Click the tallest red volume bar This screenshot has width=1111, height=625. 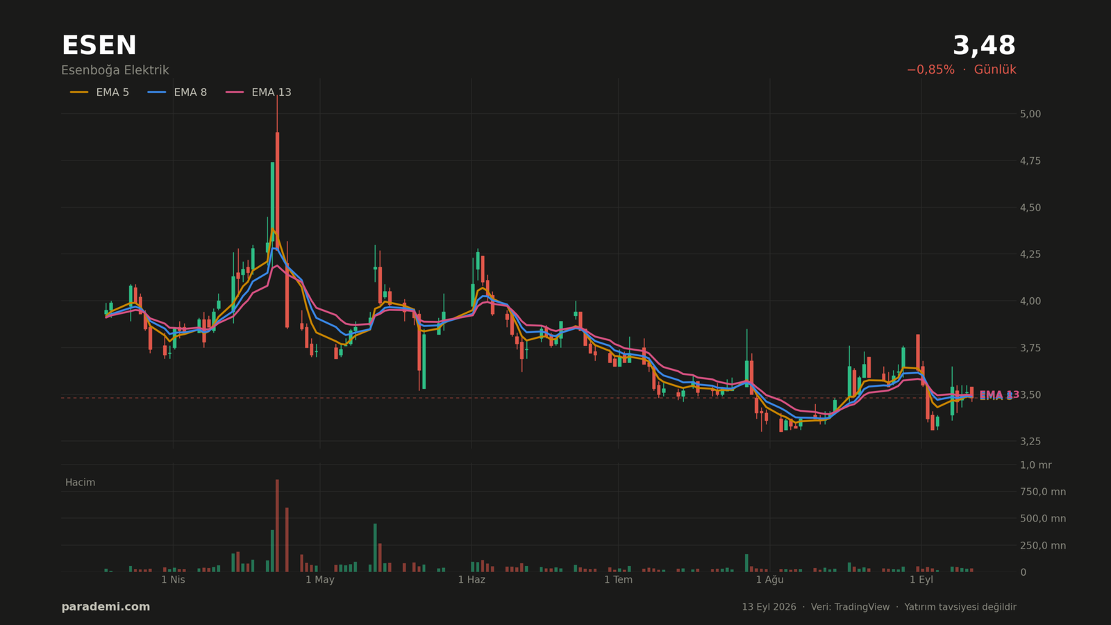[x=277, y=526]
